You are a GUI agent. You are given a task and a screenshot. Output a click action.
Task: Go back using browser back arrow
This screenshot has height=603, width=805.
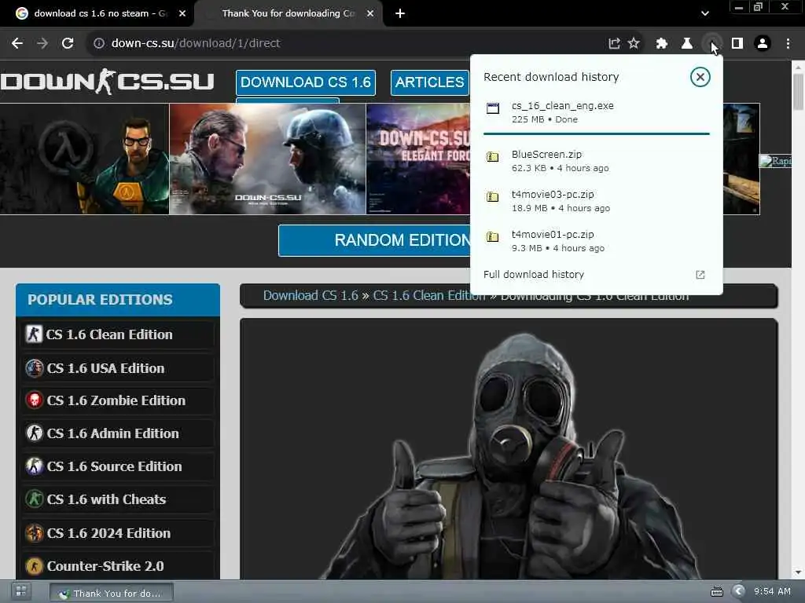pos(17,44)
